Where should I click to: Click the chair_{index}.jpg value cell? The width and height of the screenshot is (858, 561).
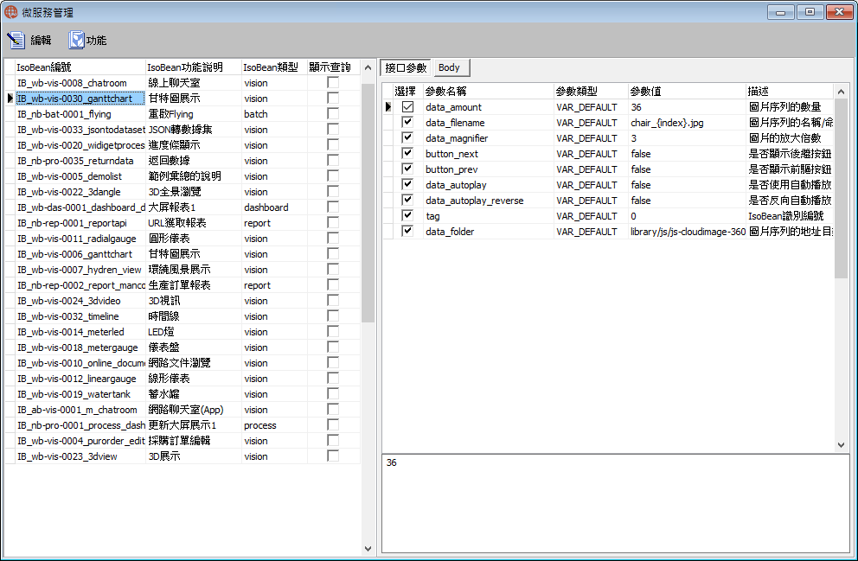(688, 123)
